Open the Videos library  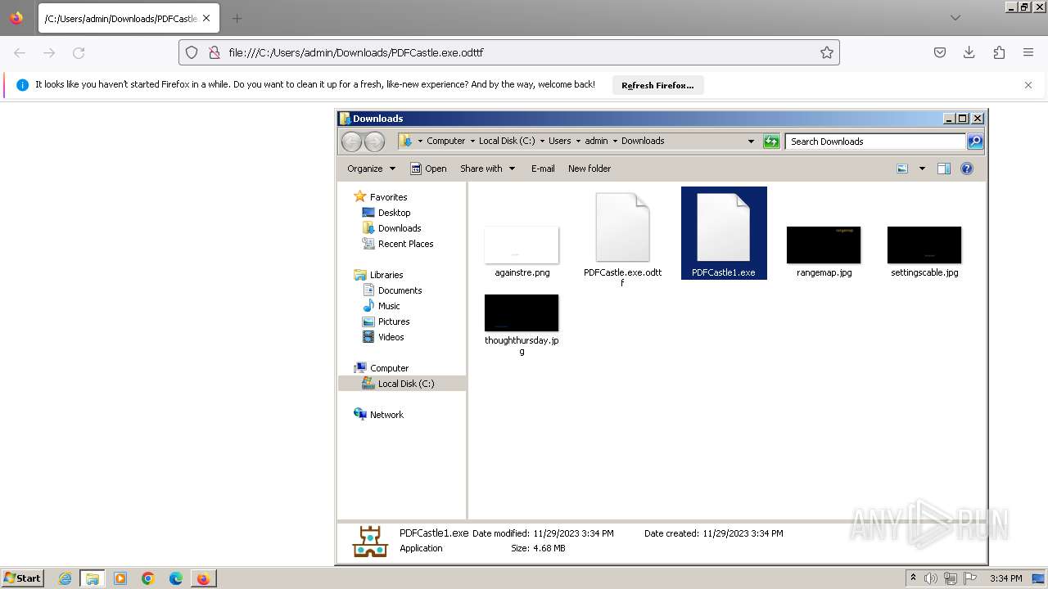tap(391, 337)
